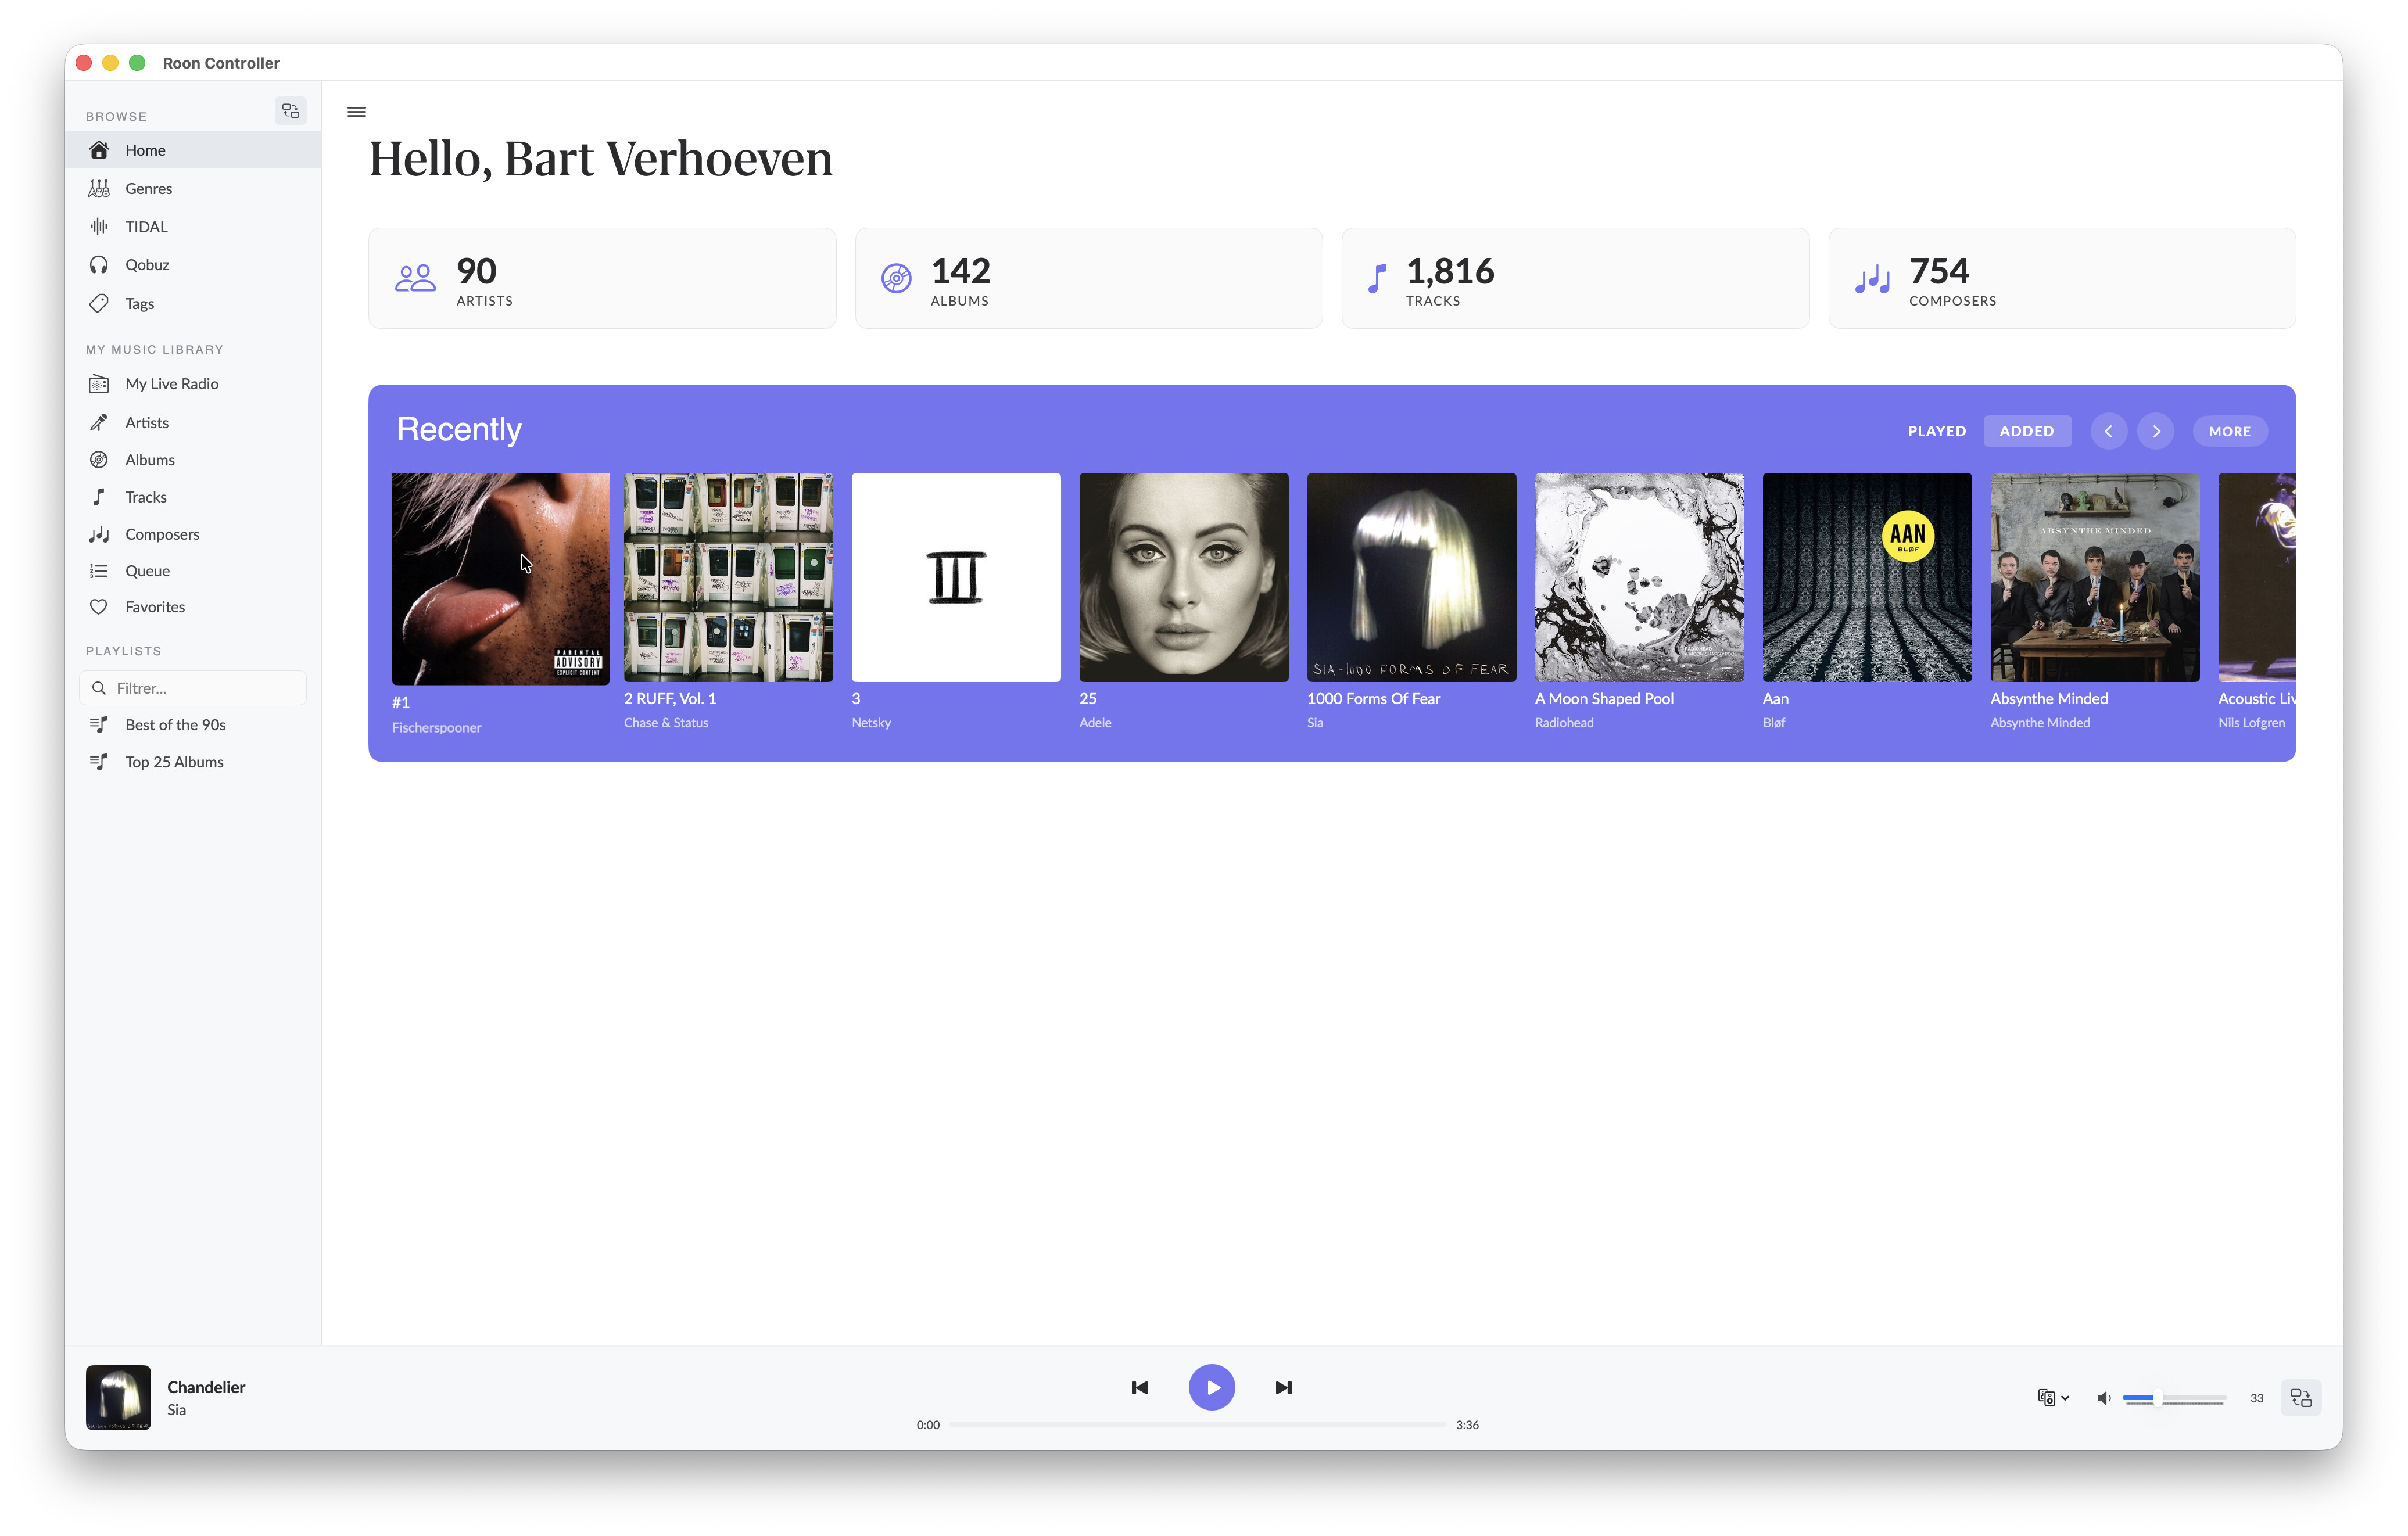Mute the volume speaker icon
2408x1536 pixels.
pos(2103,1397)
